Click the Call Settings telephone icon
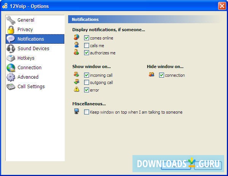Screen dimensions: 228x176 [x=11, y=87]
